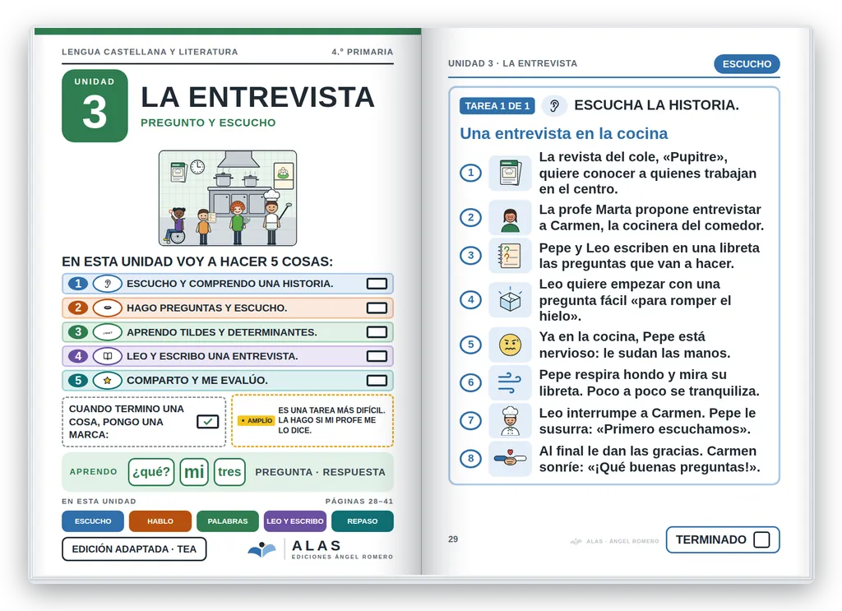Click the circled number 3 of the story

[471, 256]
